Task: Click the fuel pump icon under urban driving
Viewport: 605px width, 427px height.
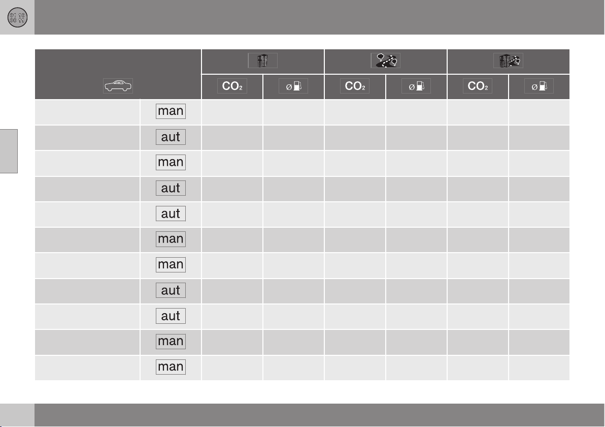Action: tap(294, 86)
